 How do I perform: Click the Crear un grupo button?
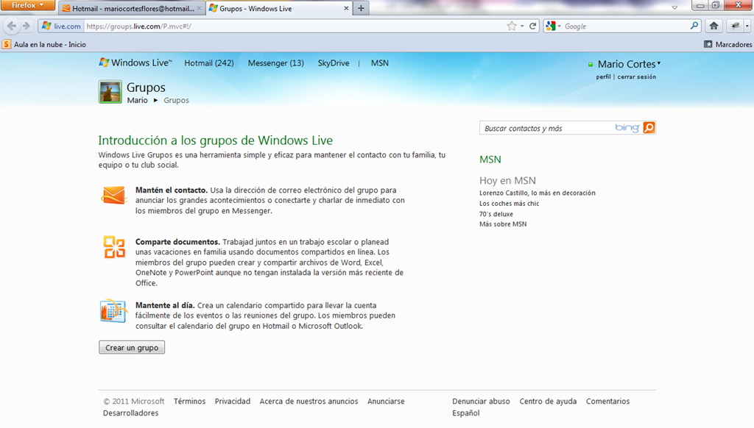pyautogui.click(x=132, y=347)
